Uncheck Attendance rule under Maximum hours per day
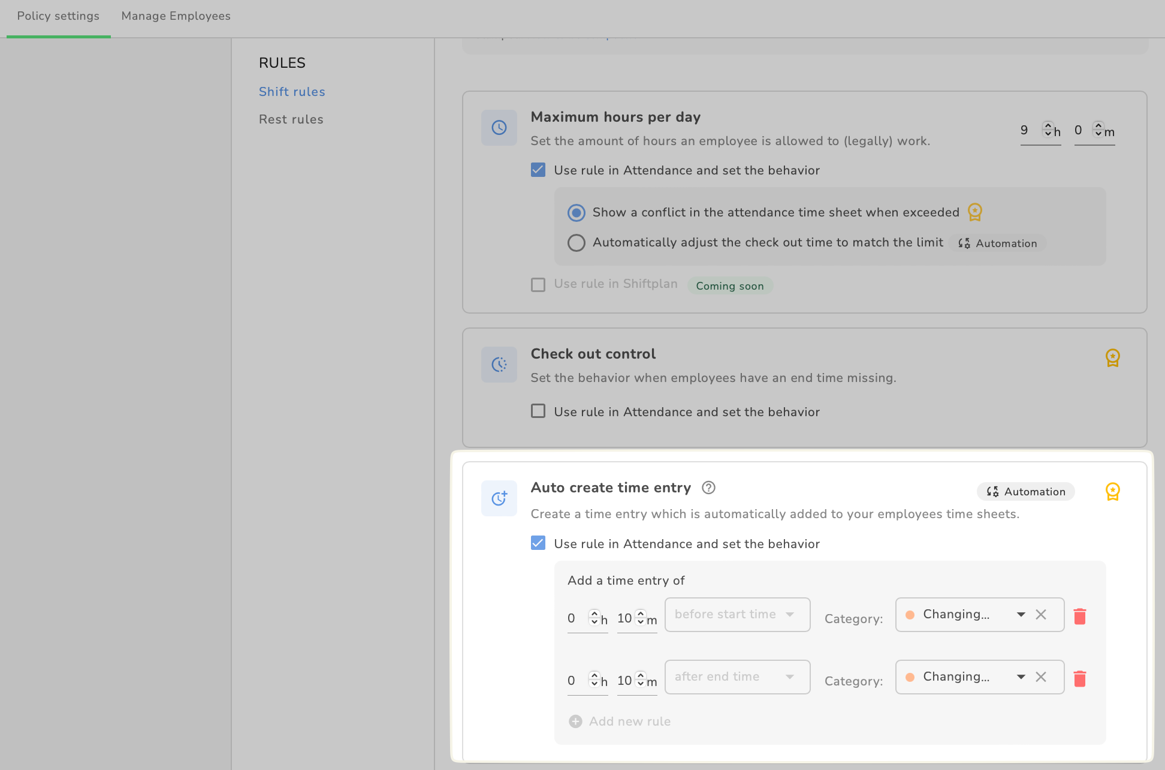 click(538, 170)
